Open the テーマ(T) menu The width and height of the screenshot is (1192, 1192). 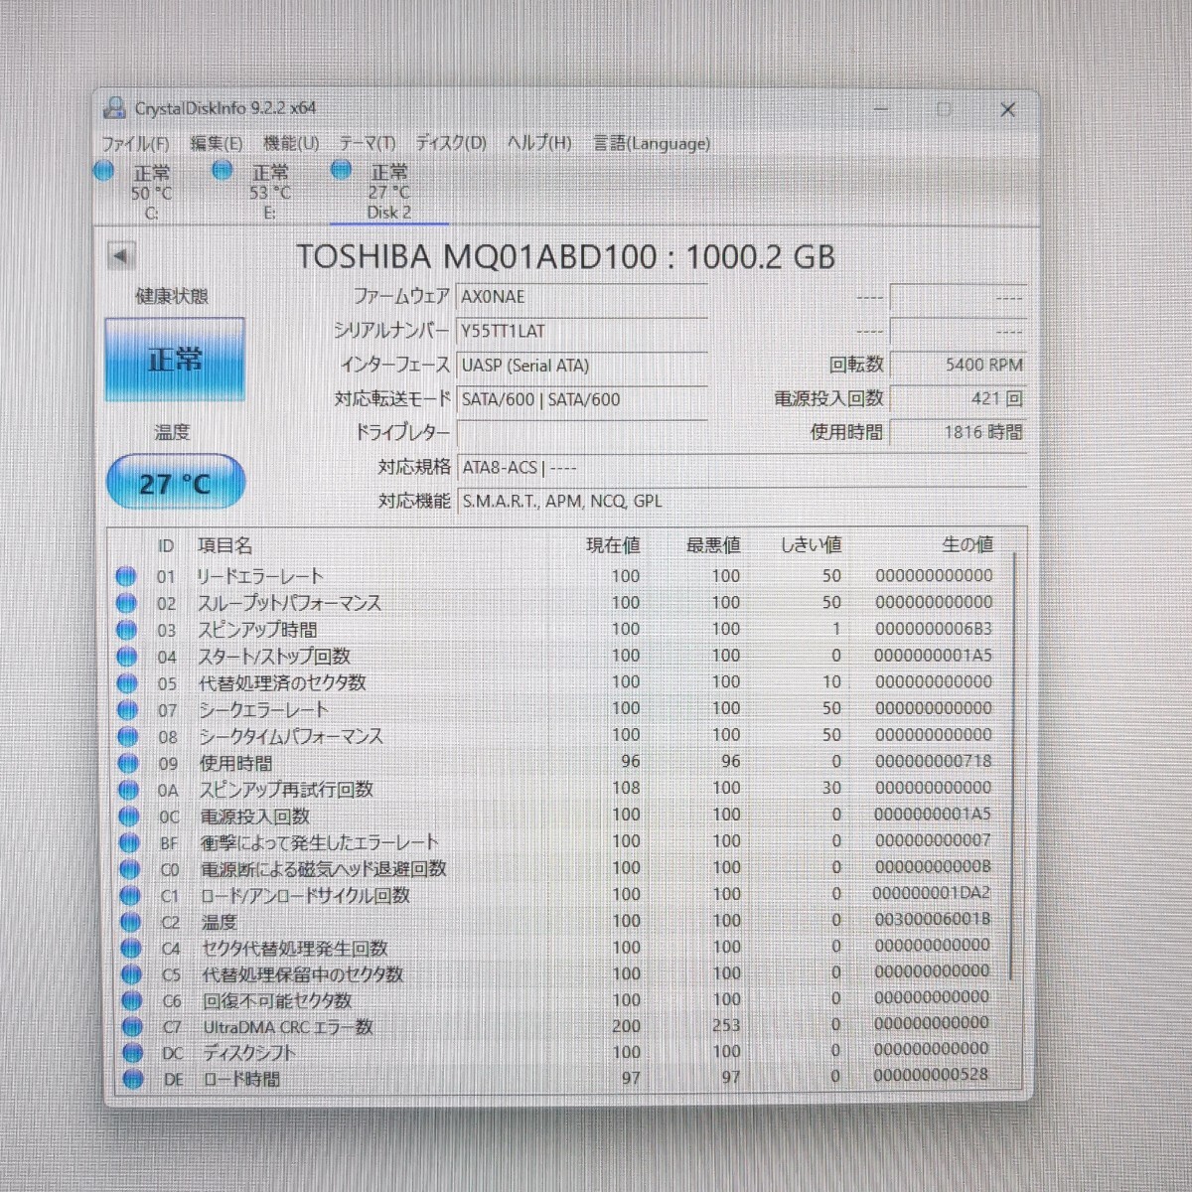[x=367, y=144]
